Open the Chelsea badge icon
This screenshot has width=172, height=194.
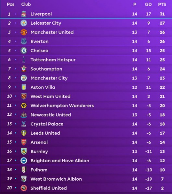[x=24, y=51]
